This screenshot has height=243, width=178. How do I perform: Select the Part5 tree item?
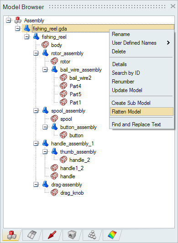click(75, 94)
